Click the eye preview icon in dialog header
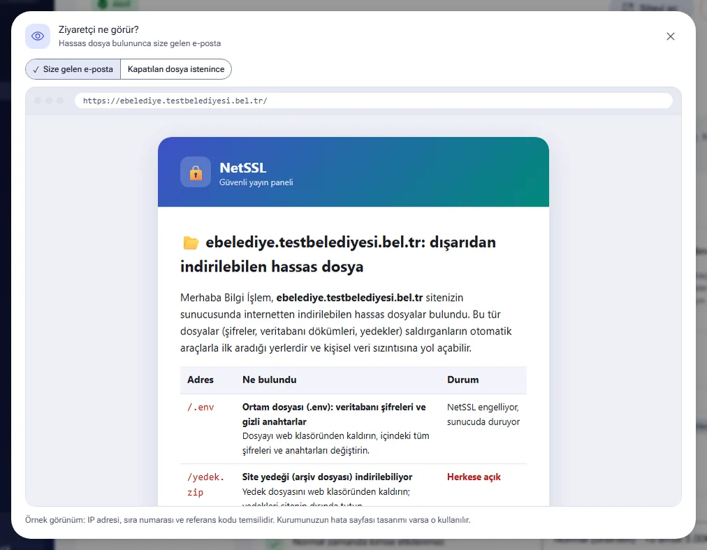This screenshot has height=550, width=707. pyautogui.click(x=38, y=36)
